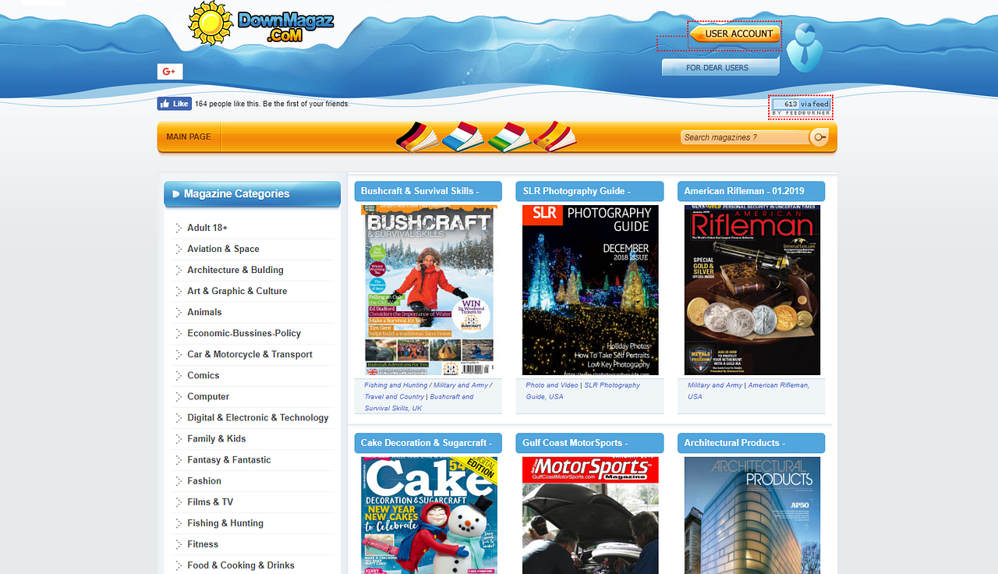This screenshot has width=998, height=574.
Task: Open the Fitness category
Action: 203,544
